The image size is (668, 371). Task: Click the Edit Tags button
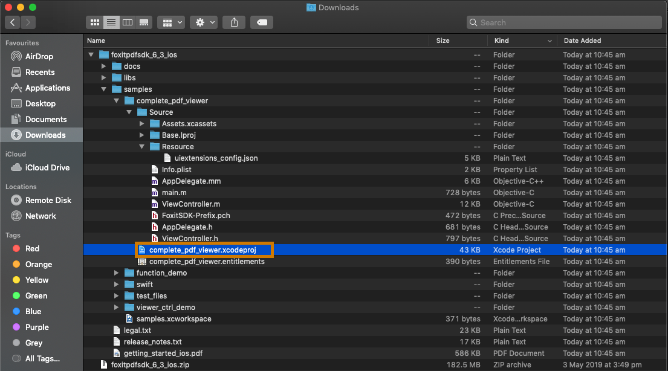(x=262, y=22)
